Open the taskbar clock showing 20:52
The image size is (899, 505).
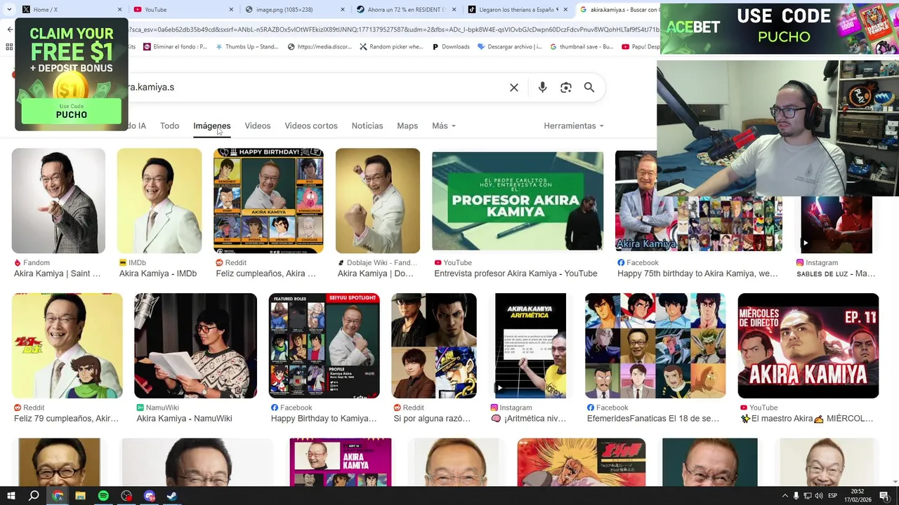[858, 496]
